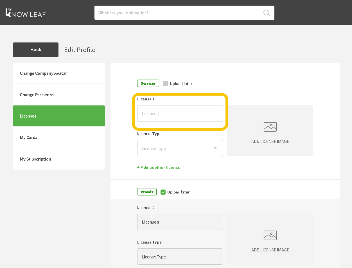Open My Subscription section
Viewport: 352px width, 268px height.
(59, 159)
